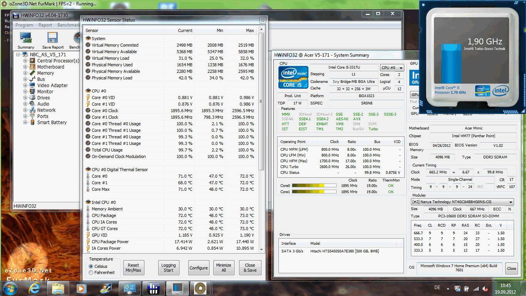Open the Benchmark menu

coord(69,25)
